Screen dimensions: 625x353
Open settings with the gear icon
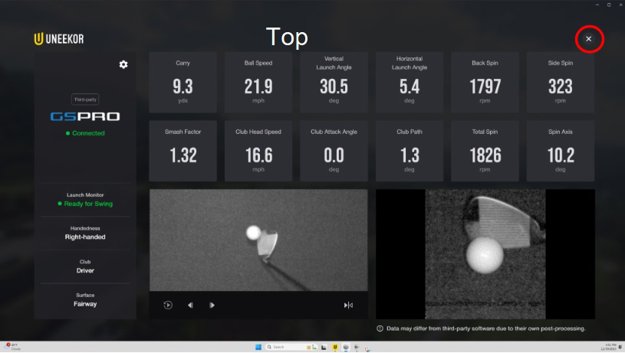click(123, 64)
